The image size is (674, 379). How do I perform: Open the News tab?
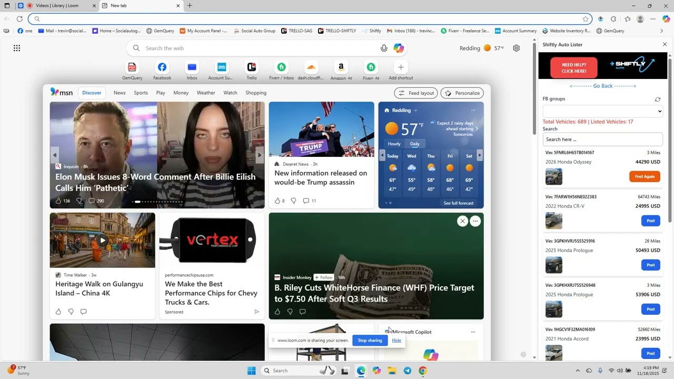coord(120,93)
